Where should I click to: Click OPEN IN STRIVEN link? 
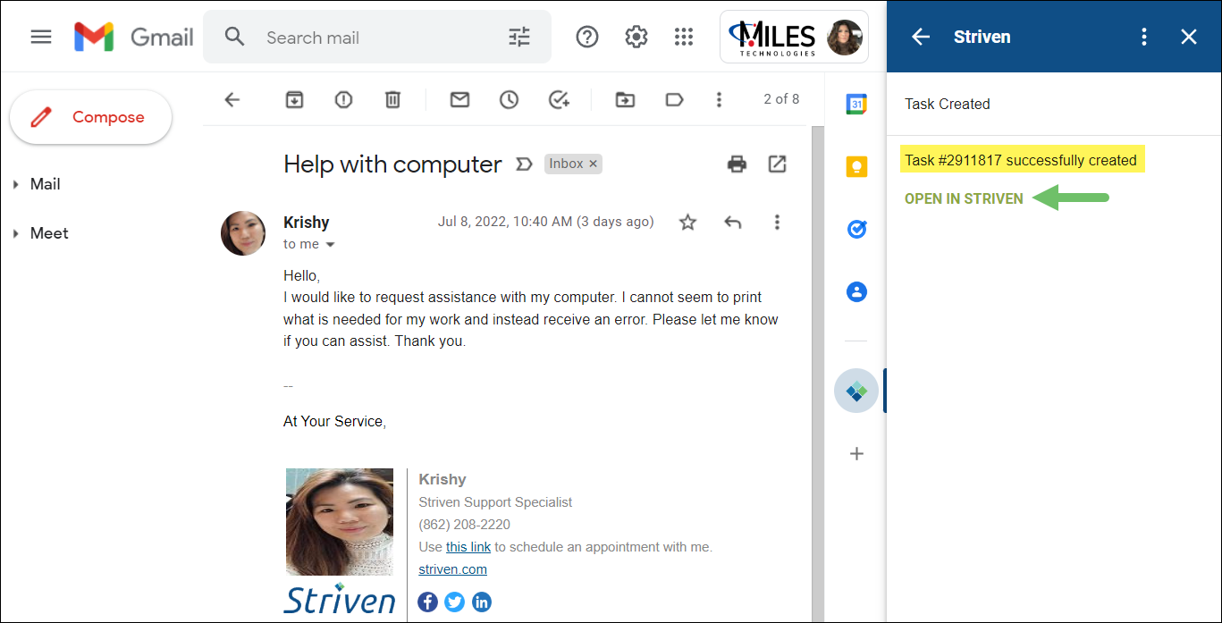(964, 198)
